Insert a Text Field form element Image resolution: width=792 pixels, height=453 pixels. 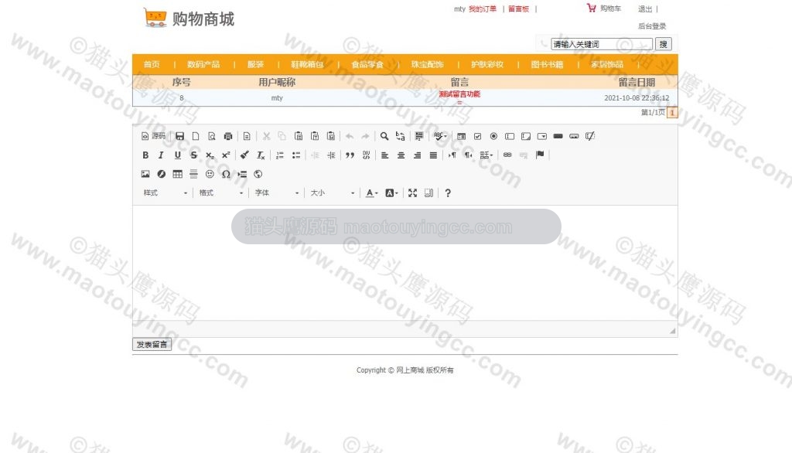pyautogui.click(x=510, y=136)
